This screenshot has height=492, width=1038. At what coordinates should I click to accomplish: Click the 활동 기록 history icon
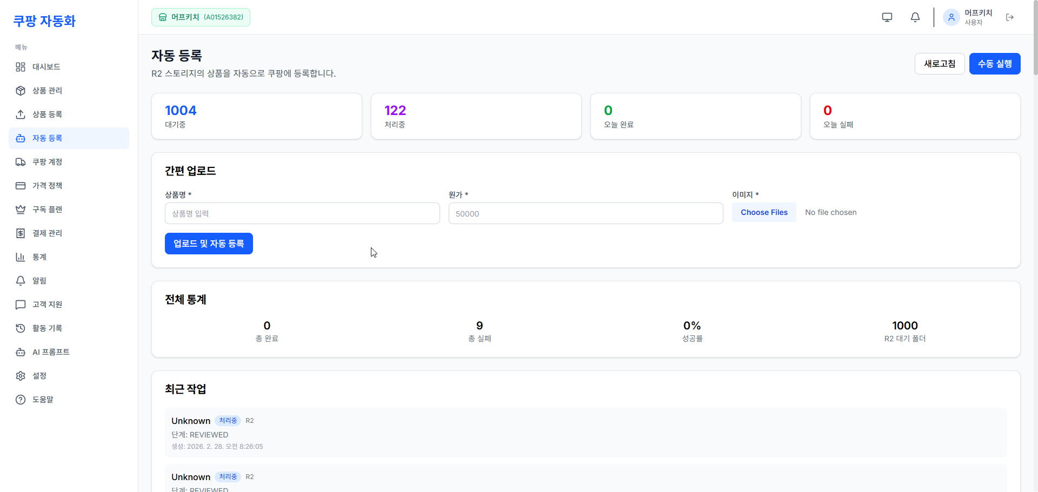click(x=21, y=328)
